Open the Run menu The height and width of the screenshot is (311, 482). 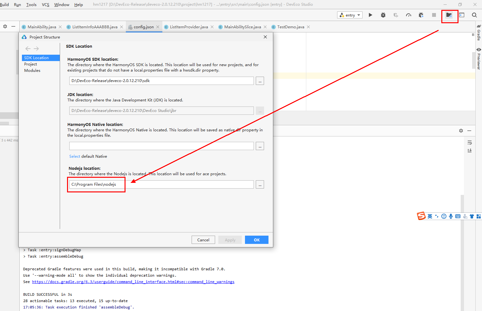[17, 4]
